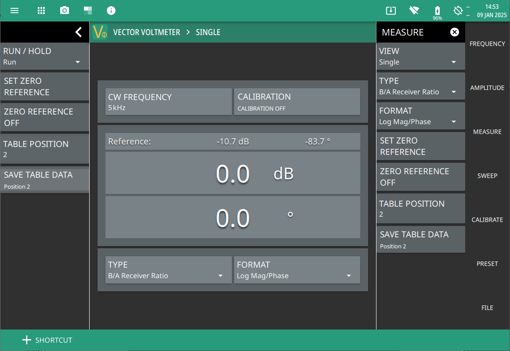Switch to the FREQUENCY menu
This screenshot has height=351, width=510.
[487, 44]
